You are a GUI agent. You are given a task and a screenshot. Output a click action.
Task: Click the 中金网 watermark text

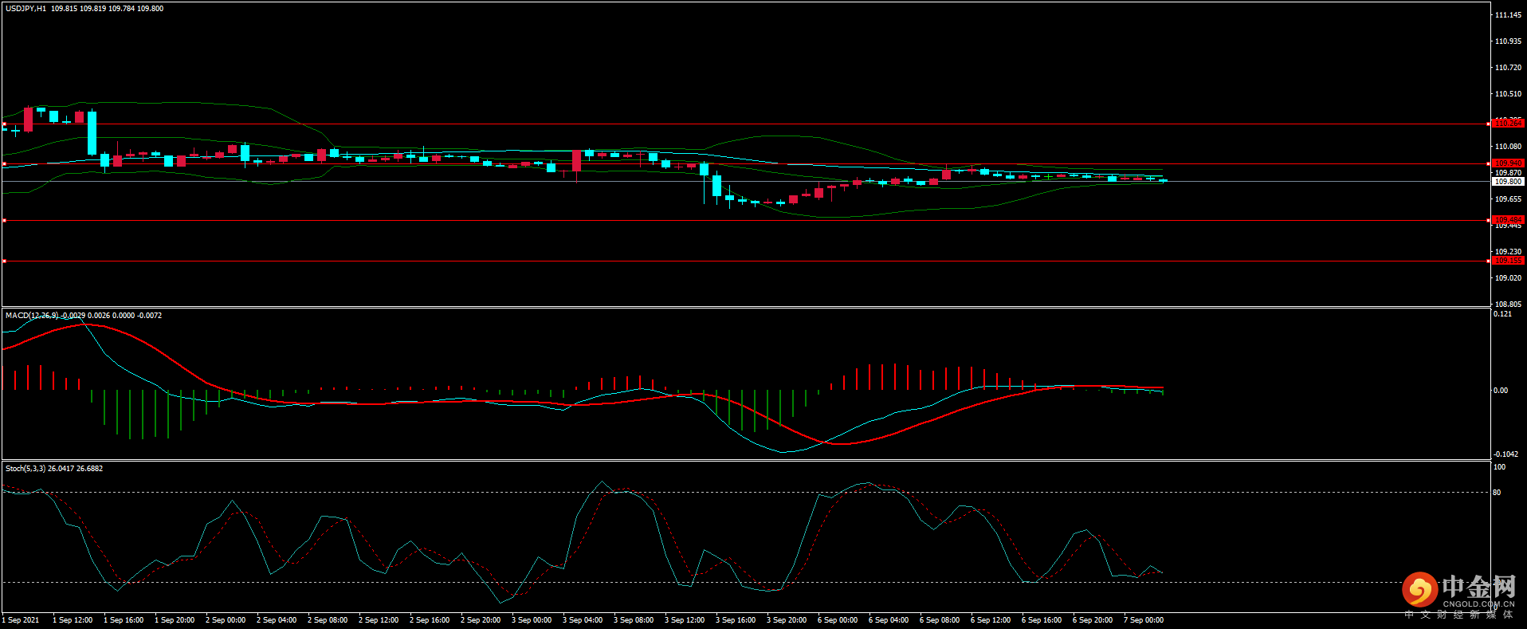tap(1478, 587)
